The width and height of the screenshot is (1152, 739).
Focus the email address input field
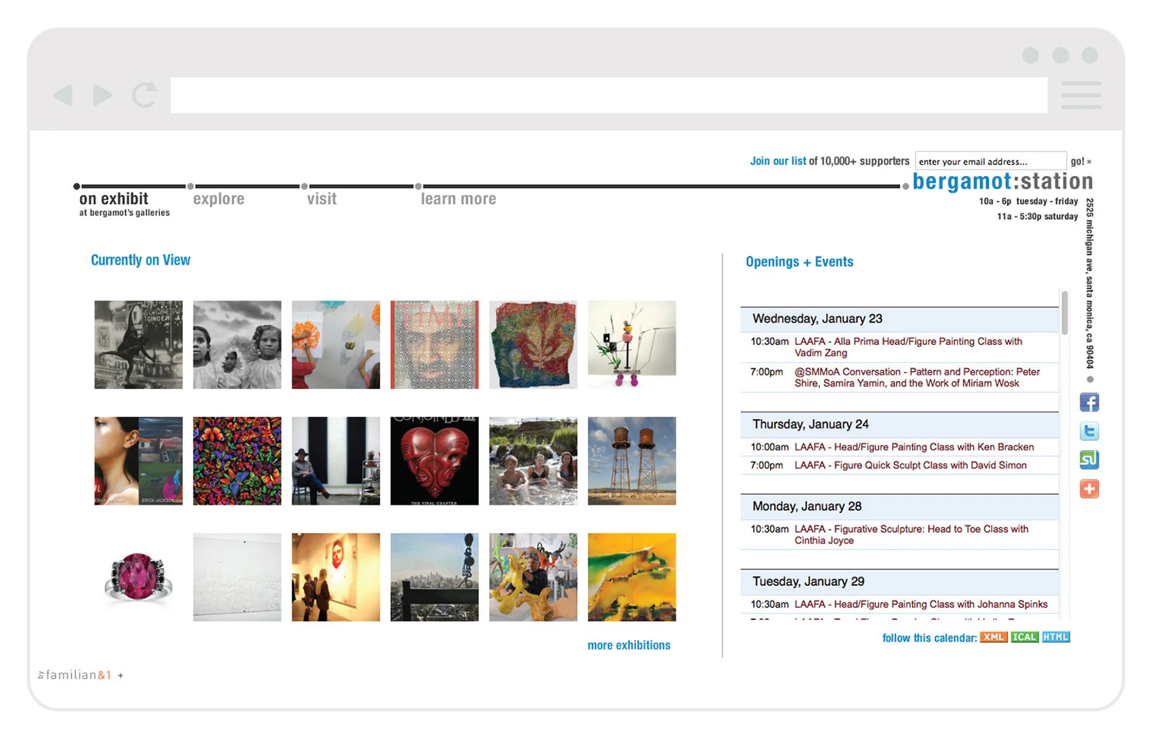pos(991,161)
